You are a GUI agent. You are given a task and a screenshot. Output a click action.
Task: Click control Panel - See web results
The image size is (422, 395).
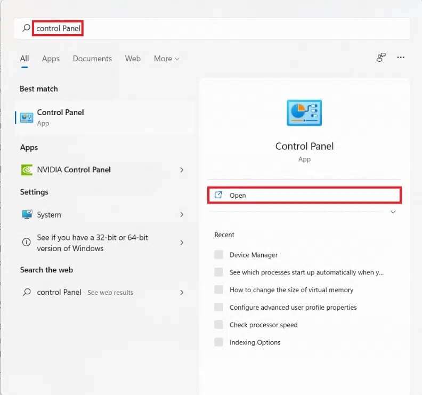(x=103, y=293)
